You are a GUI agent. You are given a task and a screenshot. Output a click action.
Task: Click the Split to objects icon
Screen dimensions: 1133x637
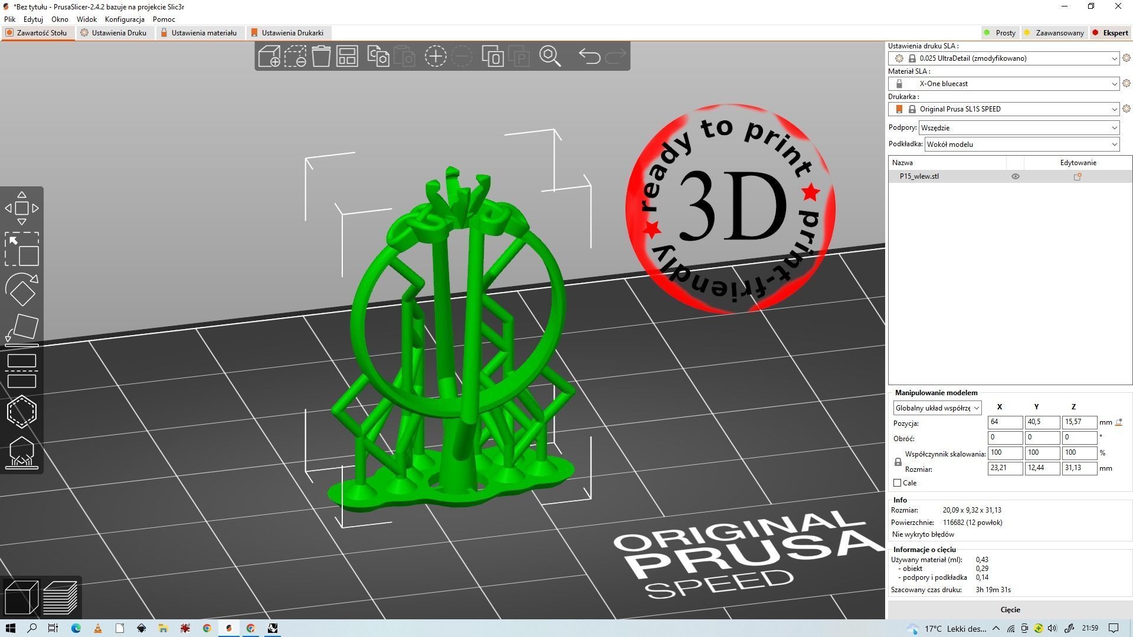click(x=493, y=56)
